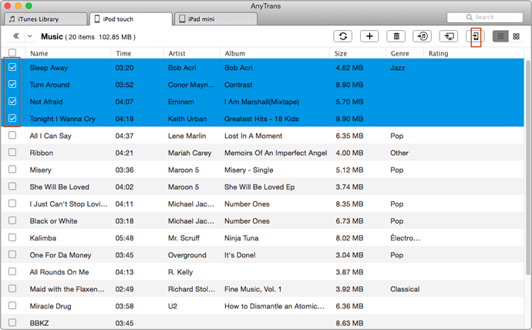Sort by the Album column header
532x330 pixels.
[235, 53]
